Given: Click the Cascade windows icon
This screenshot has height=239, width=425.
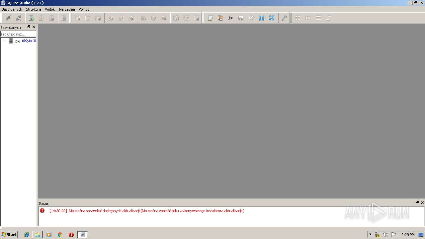Looking at the screenshot, I should (329, 18).
